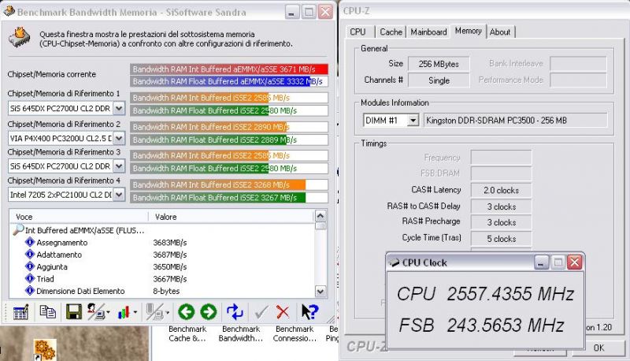Click the Save floppy disk icon

point(73,312)
